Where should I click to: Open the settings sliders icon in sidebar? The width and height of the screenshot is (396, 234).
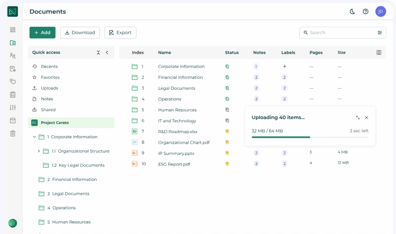click(13, 108)
